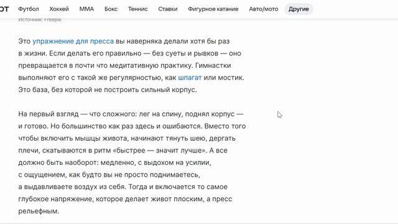Click the final word 'рельефным.'
The height and width of the screenshot is (224, 398).
pyautogui.click(x=39, y=211)
